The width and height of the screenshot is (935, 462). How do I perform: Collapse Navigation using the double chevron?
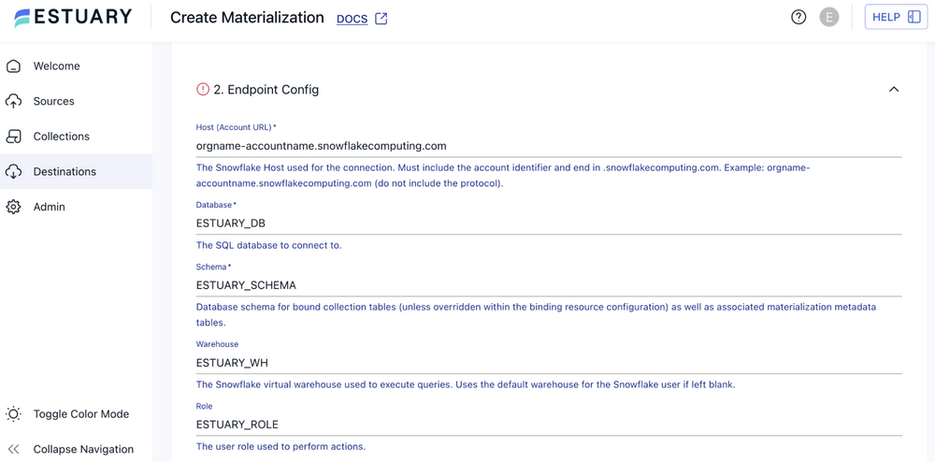14,449
